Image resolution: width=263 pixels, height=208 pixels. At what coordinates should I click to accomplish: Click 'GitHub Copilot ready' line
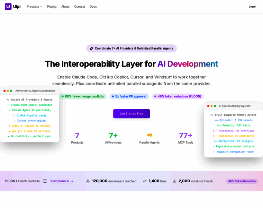pos(30,115)
